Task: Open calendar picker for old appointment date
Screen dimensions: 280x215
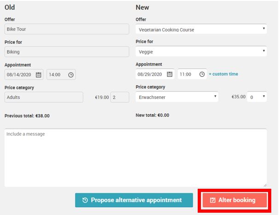Action: click(39, 75)
